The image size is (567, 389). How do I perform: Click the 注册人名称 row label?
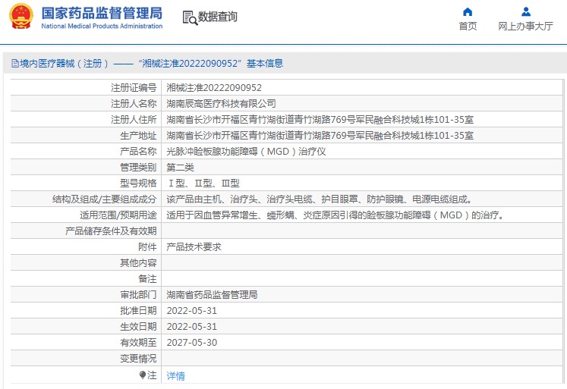pyautogui.click(x=134, y=104)
